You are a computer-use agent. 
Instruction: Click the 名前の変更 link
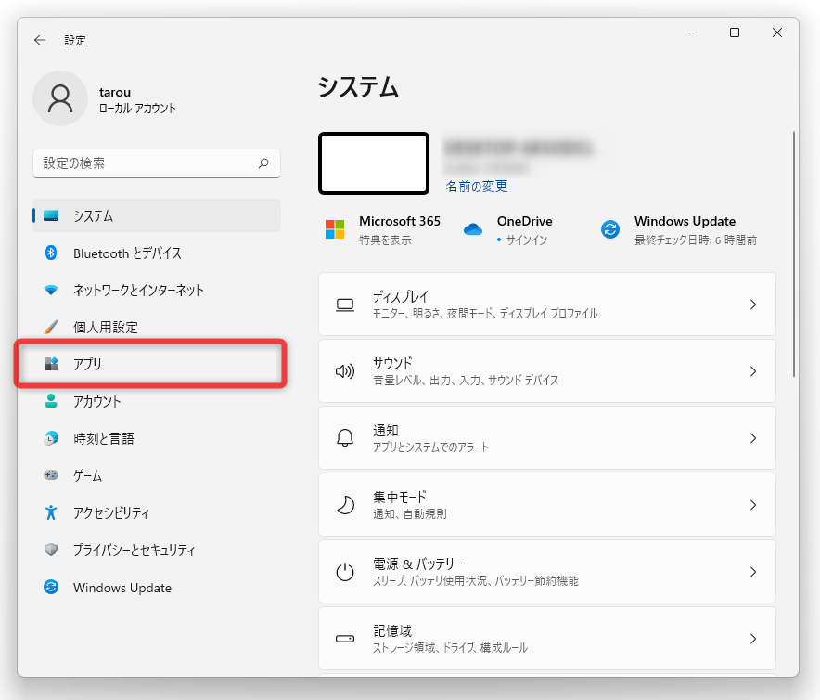click(477, 186)
